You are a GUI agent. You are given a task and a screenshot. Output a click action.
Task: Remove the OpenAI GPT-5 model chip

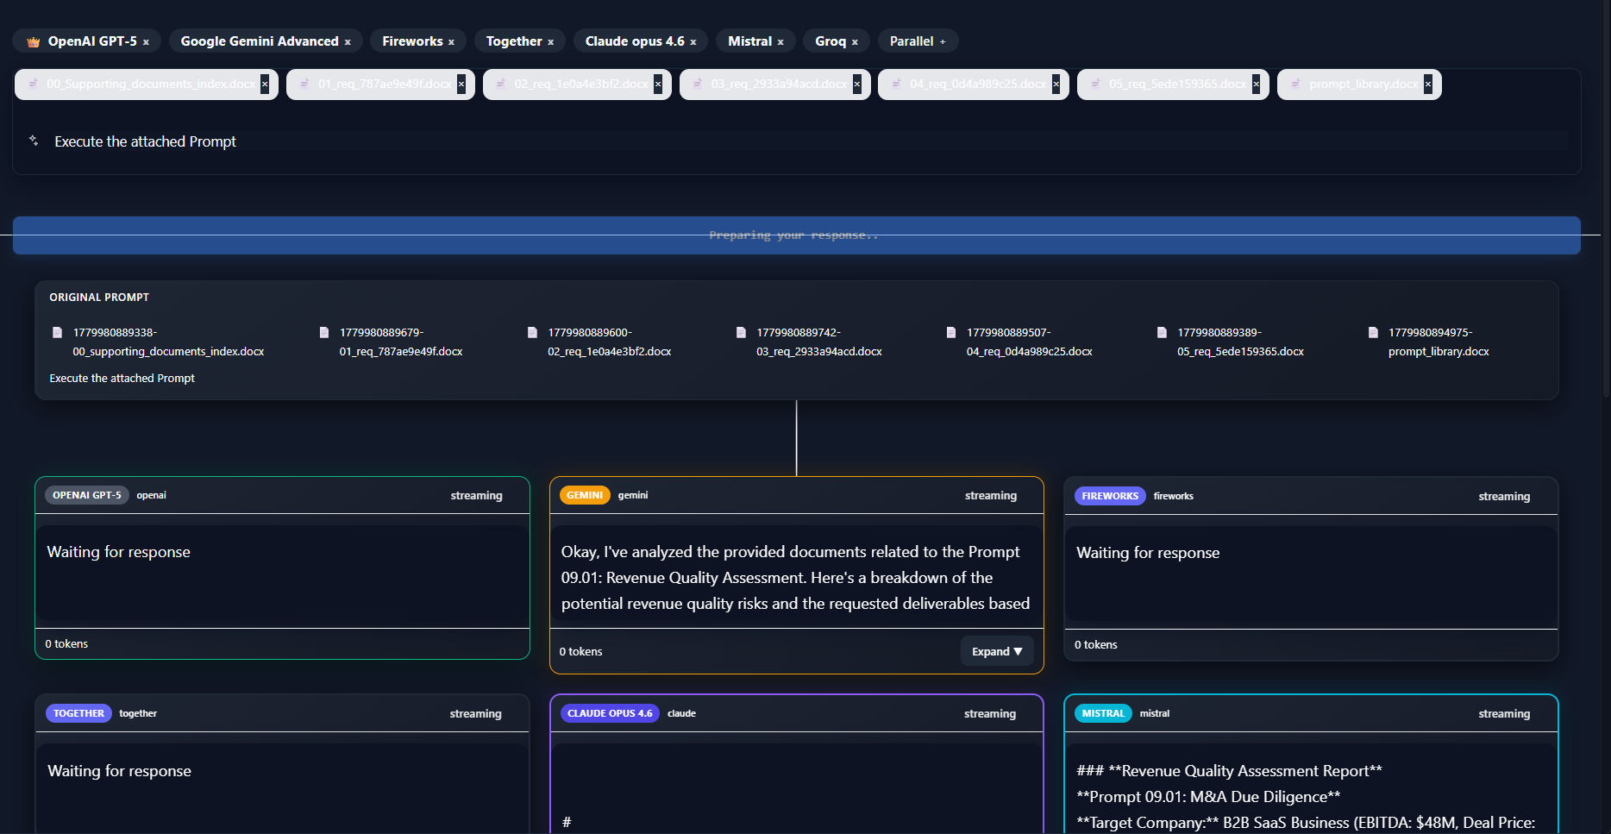pyautogui.click(x=146, y=42)
